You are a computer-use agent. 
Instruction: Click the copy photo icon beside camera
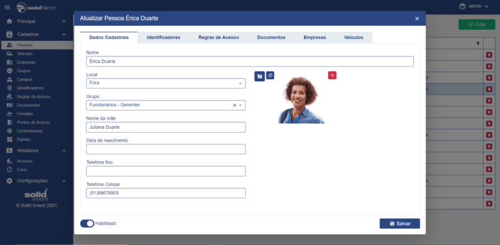point(270,75)
